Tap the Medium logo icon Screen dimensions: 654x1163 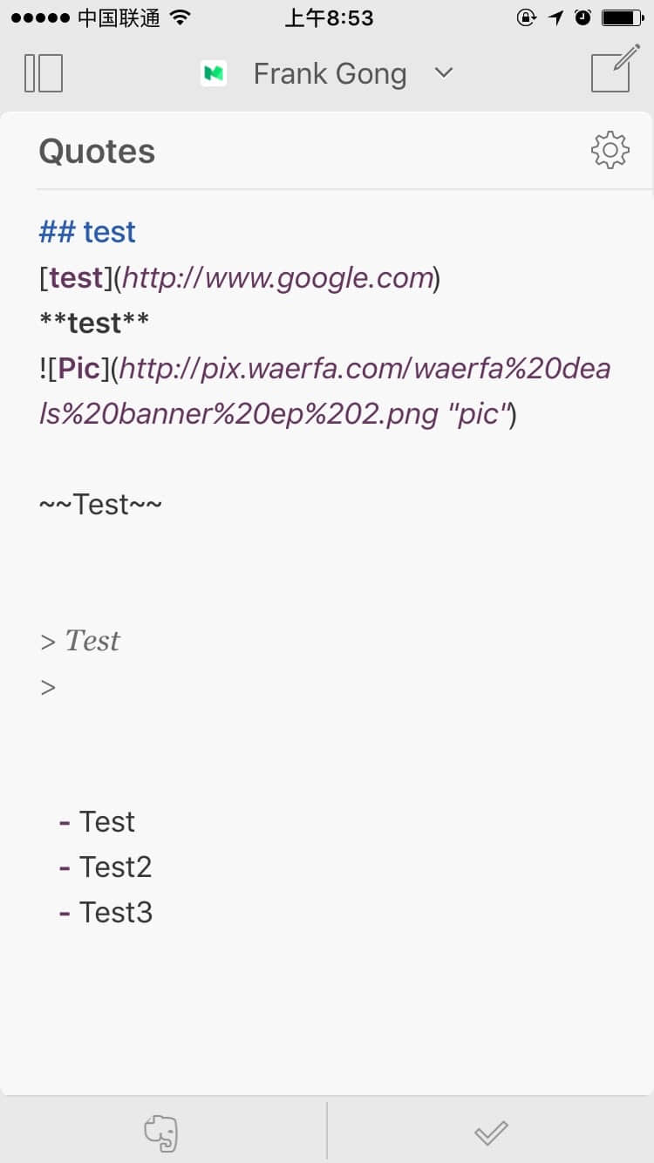[x=214, y=74]
